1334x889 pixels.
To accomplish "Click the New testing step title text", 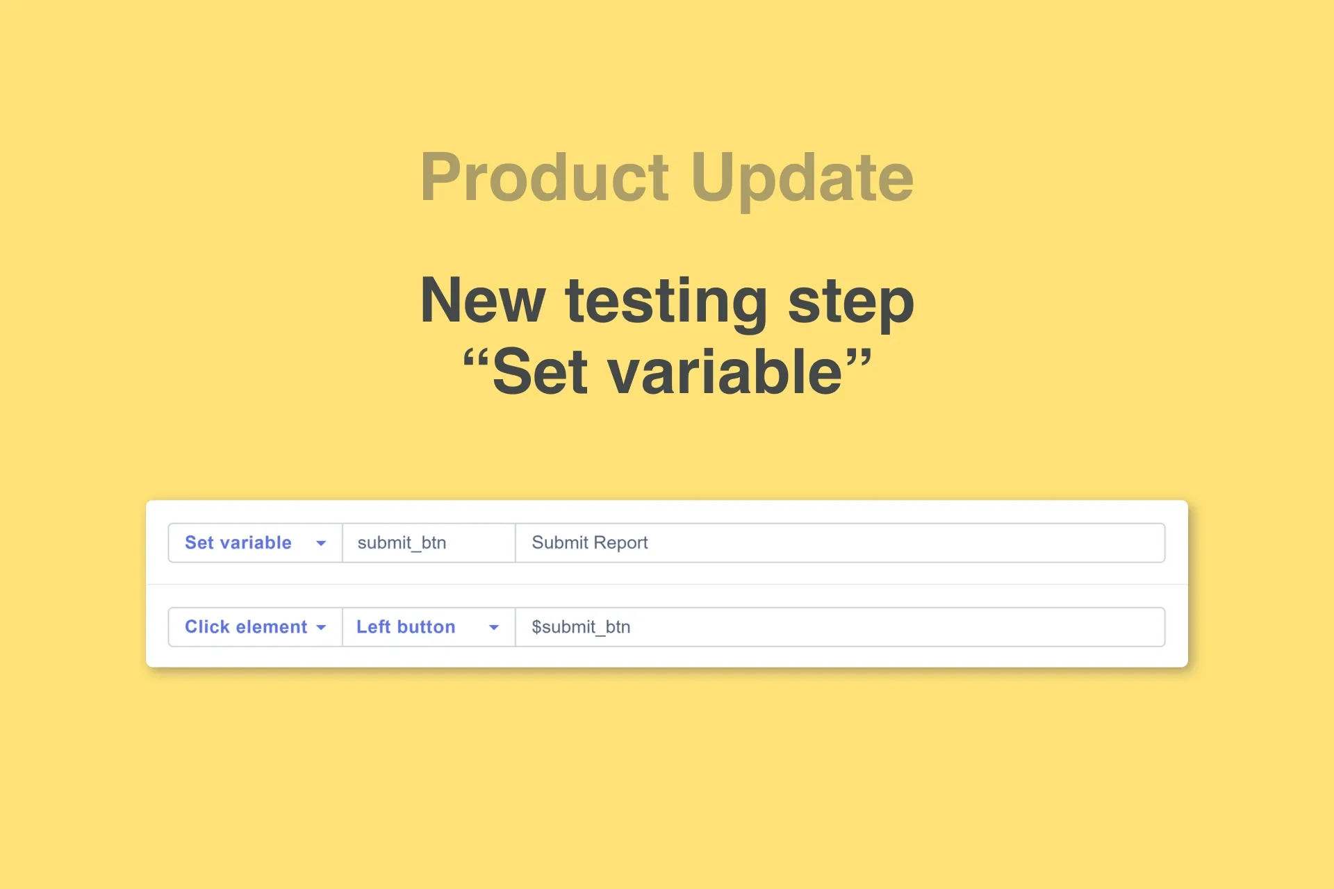I will 666,300.
